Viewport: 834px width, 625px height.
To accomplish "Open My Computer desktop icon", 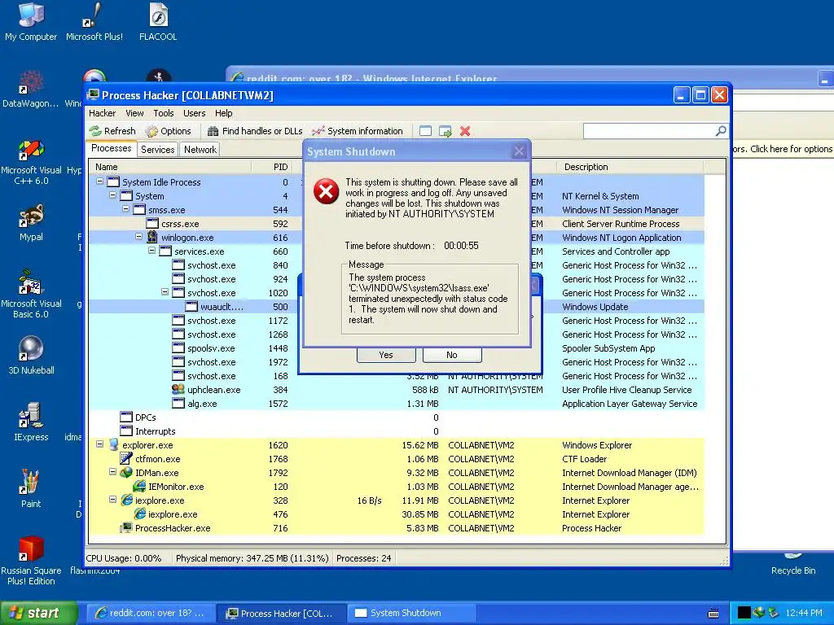I will (x=31, y=21).
